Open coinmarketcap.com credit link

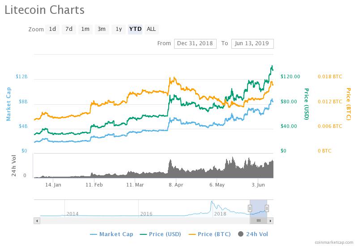[334, 242]
